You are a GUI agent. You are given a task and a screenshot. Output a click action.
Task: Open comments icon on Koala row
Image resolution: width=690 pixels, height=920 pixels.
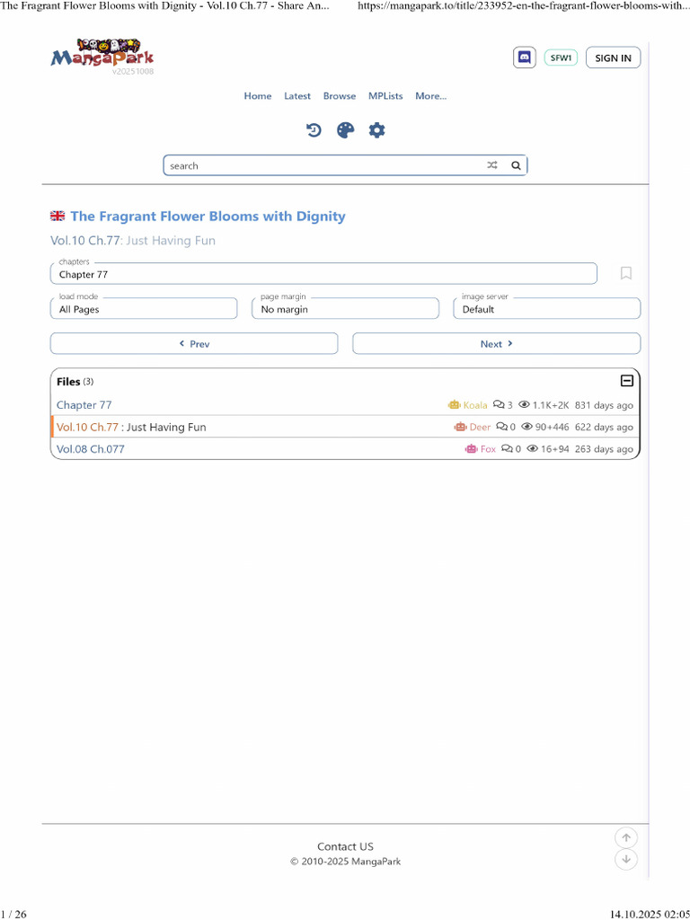pos(499,405)
